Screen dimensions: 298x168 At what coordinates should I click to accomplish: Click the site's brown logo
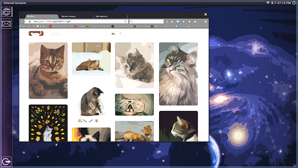pyautogui.click(x=36, y=33)
